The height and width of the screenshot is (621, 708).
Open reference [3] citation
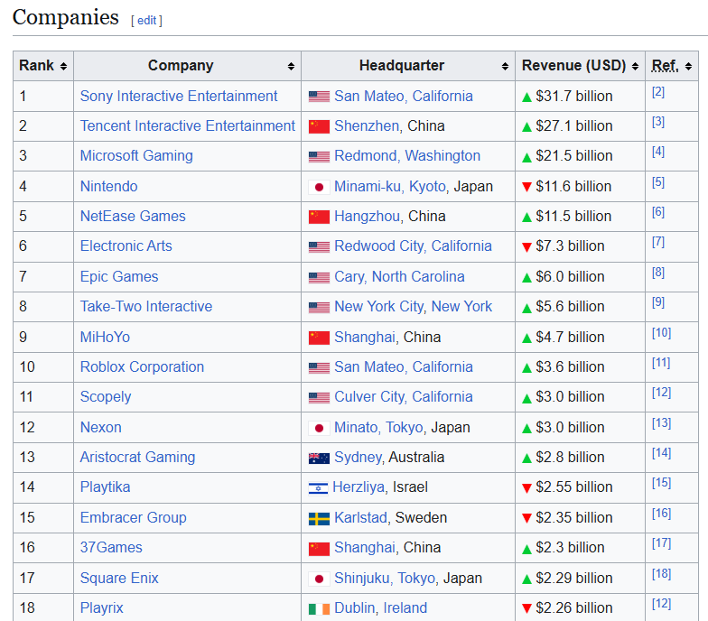(x=657, y=122)
